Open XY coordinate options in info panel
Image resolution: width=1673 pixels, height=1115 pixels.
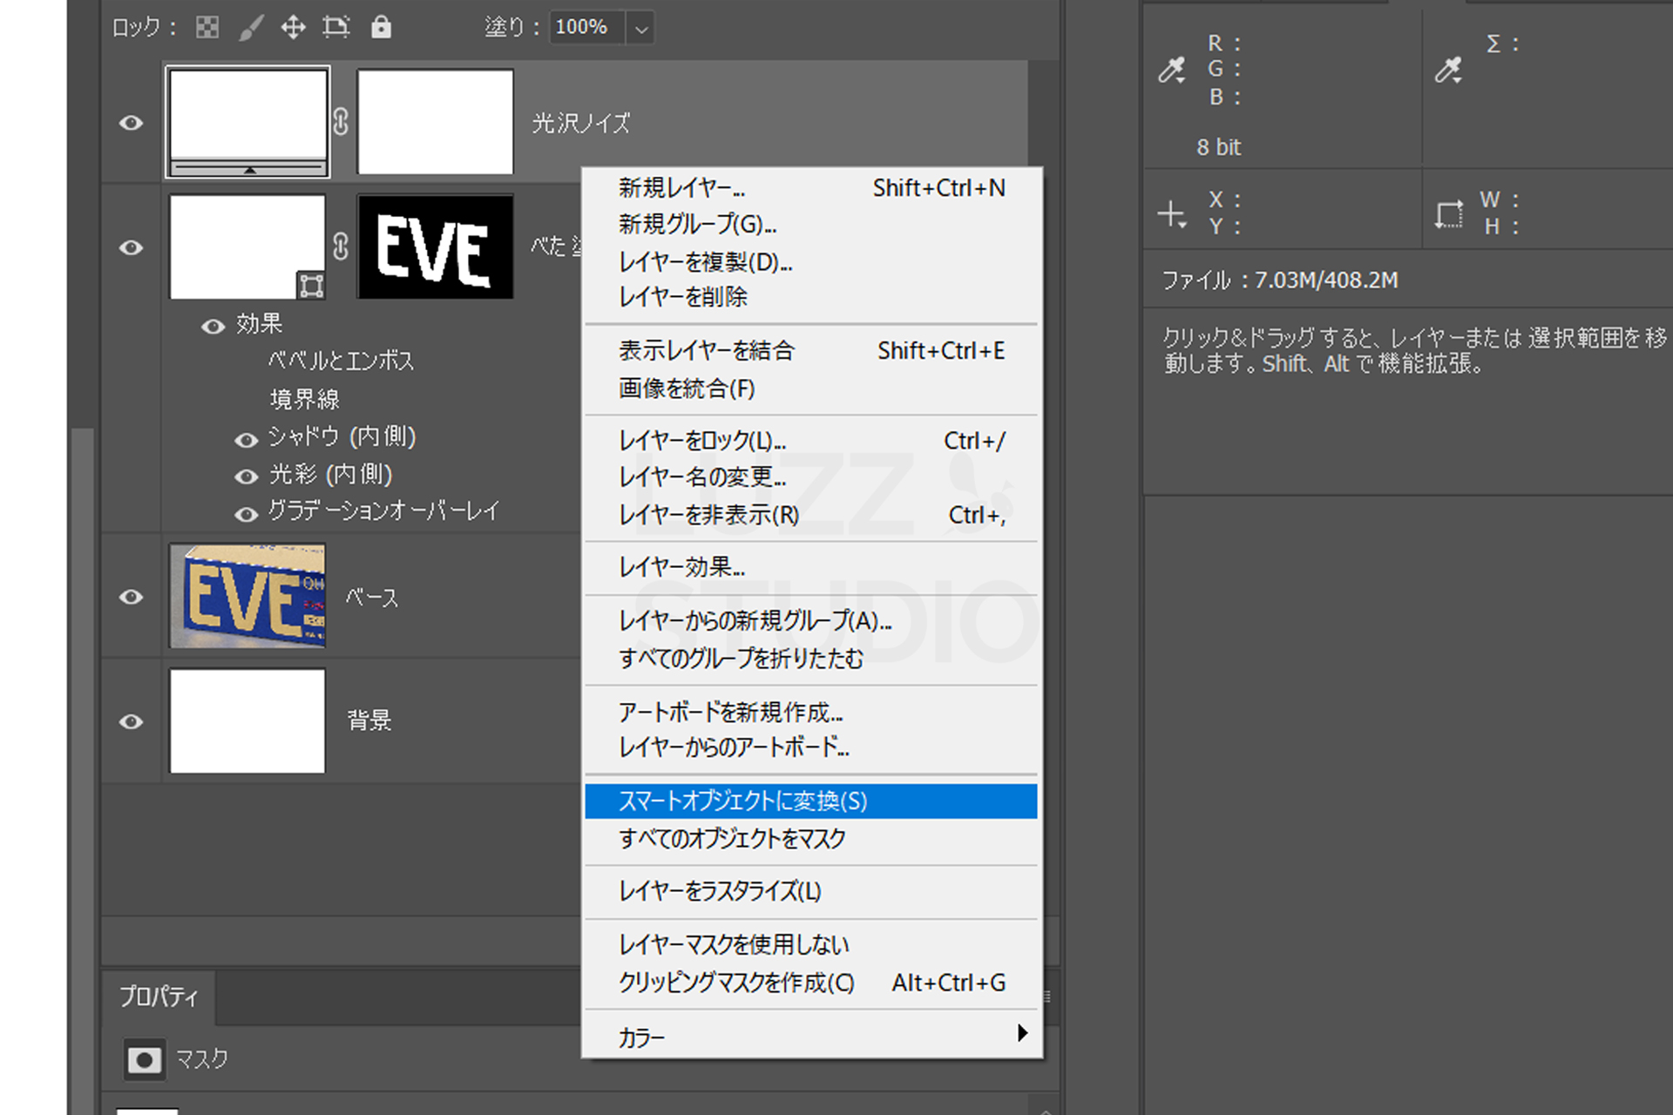pos(1172,214)
